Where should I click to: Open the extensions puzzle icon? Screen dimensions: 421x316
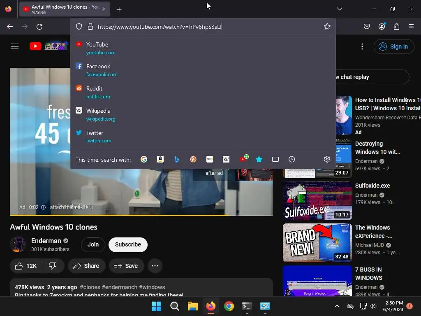pyautogui.click(x=396, y=26)
